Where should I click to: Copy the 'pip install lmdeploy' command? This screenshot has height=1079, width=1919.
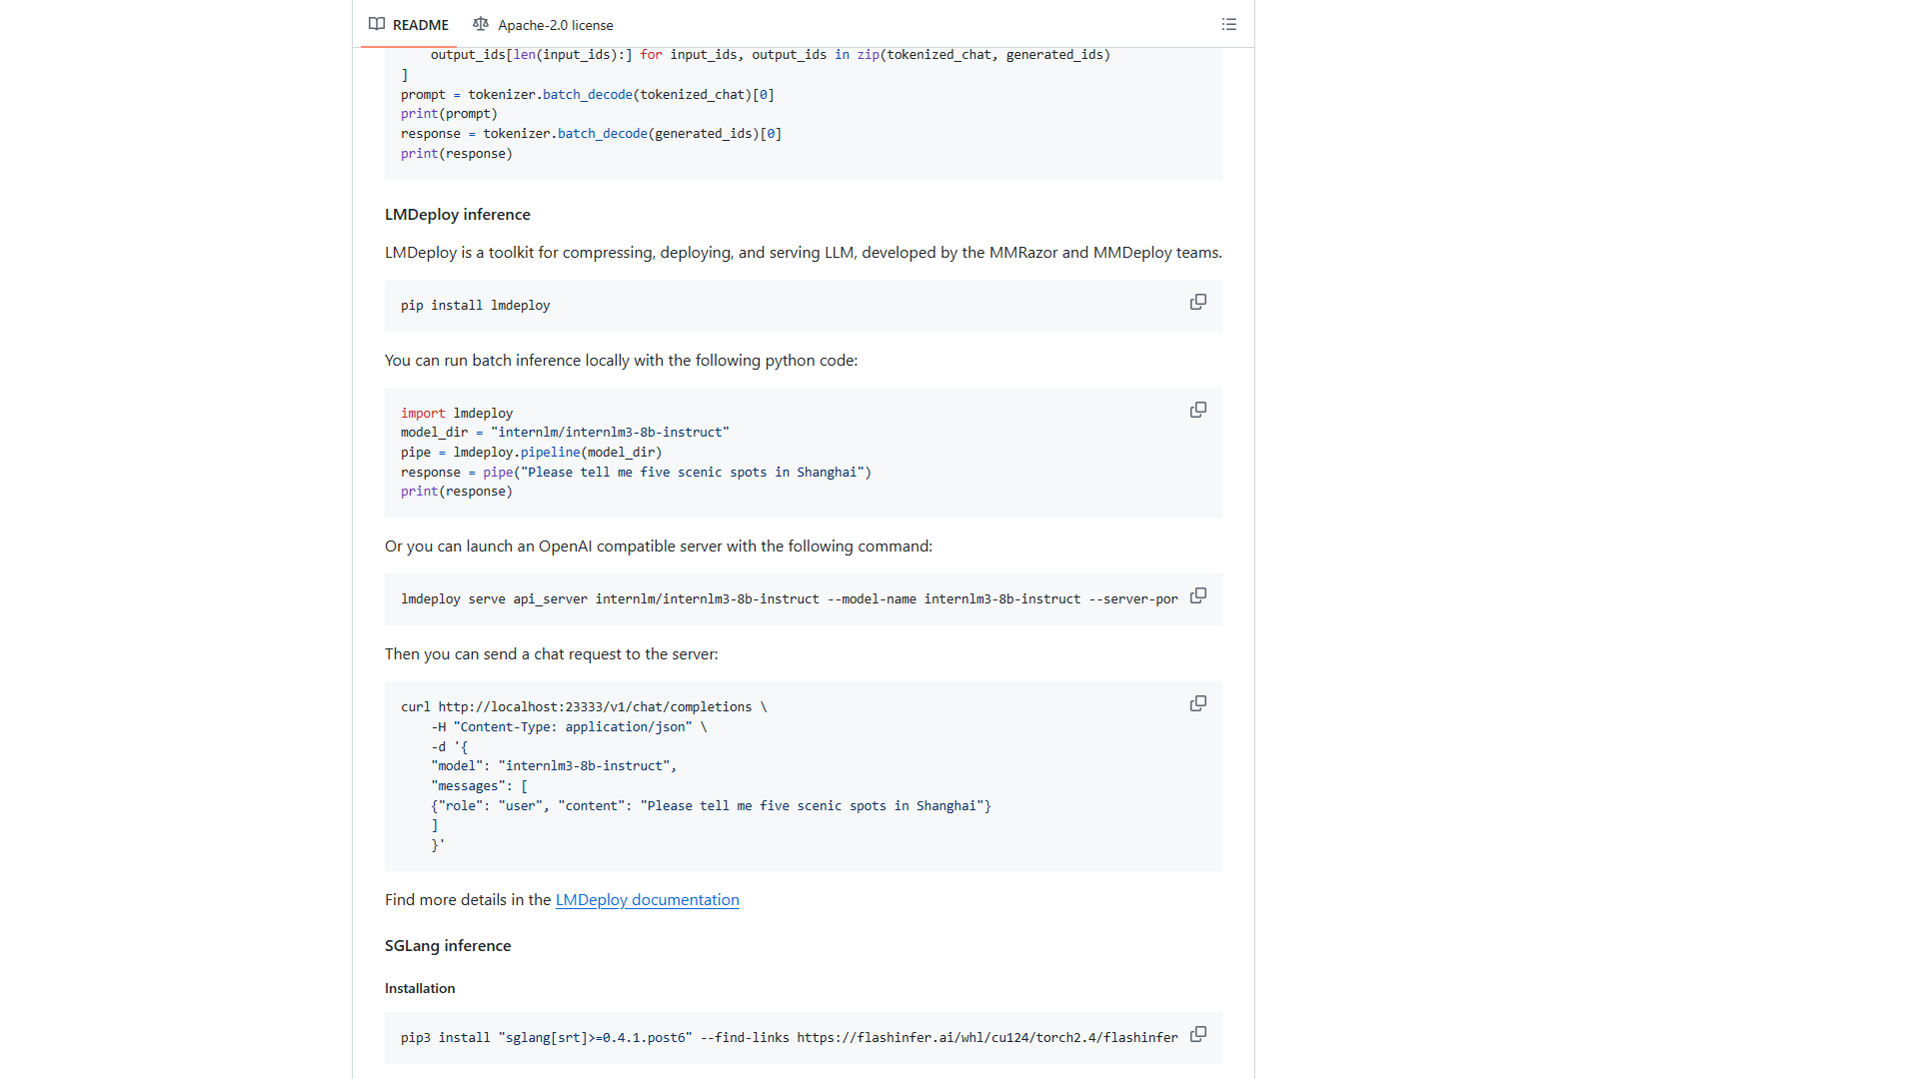coord(1197,303)
